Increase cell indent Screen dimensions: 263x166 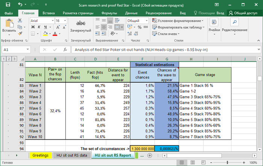pos(104,33)
